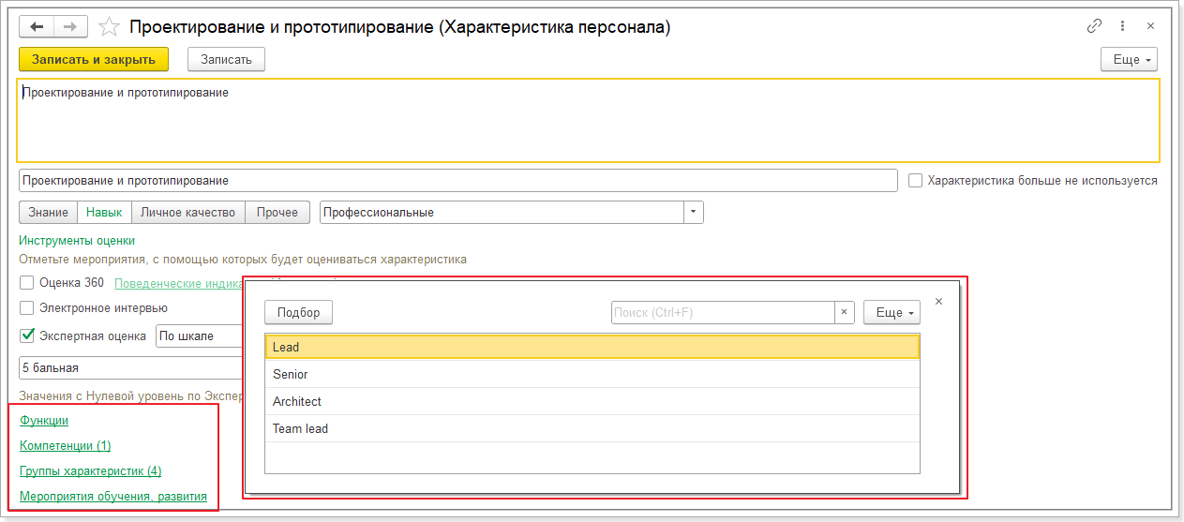Enable the Оценка 360 checkbox
The image size is (1184, 522).
point(27,282)
